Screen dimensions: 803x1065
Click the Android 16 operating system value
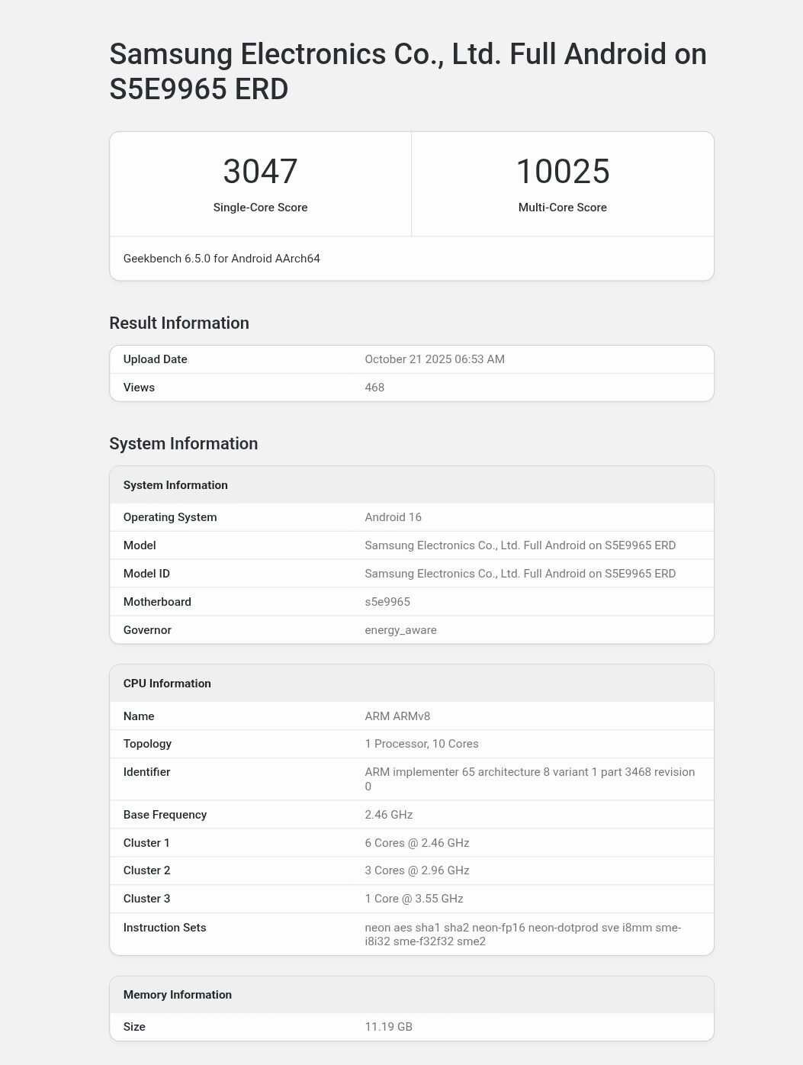[x=393, y=517]
